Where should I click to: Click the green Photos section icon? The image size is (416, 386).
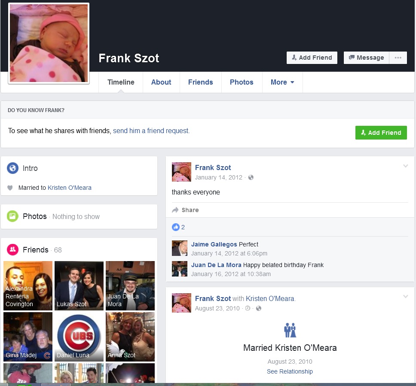(12, 216)
